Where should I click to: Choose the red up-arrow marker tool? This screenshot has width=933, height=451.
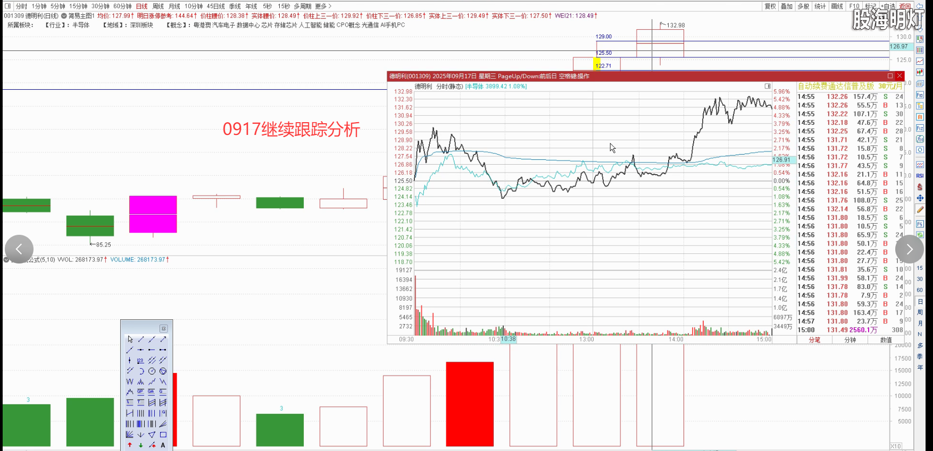[x=130, y=445]
